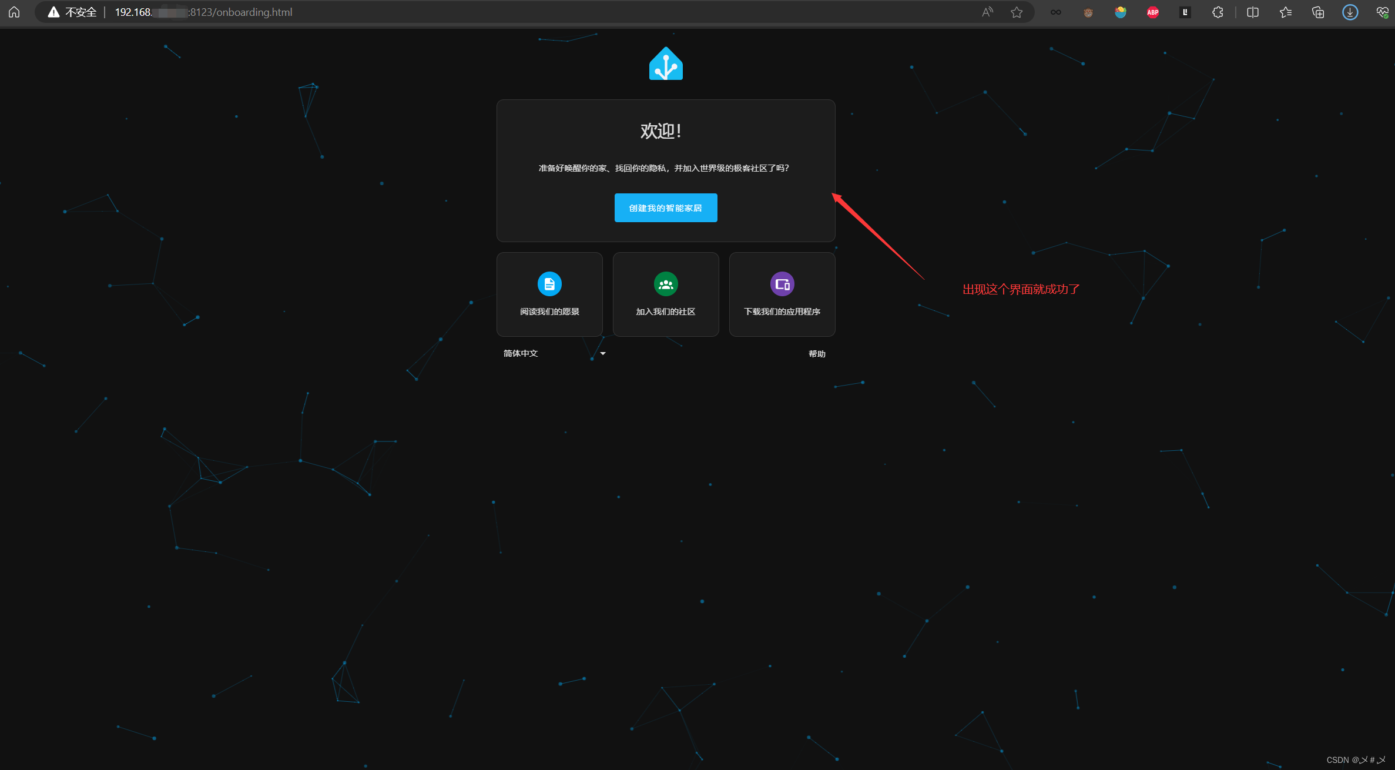The height and width of the screenshot is (770, 1395).
Task: Click language selector dropdown arrow
Action: pyautogui.click(x=603, y=353)
